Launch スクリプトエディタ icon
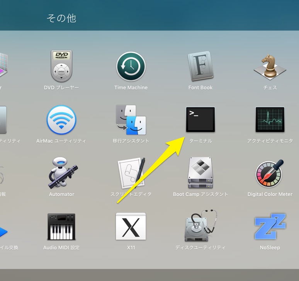This screenshot has width=299, height=281. pyautogui.click(x=131, y=173)
